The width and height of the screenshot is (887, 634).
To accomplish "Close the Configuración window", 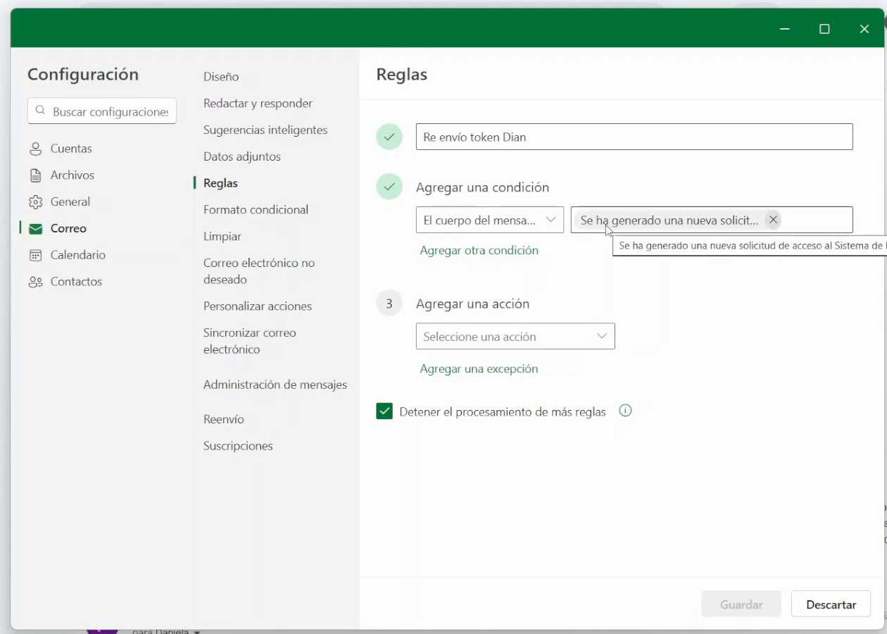I will coord(864,29).
